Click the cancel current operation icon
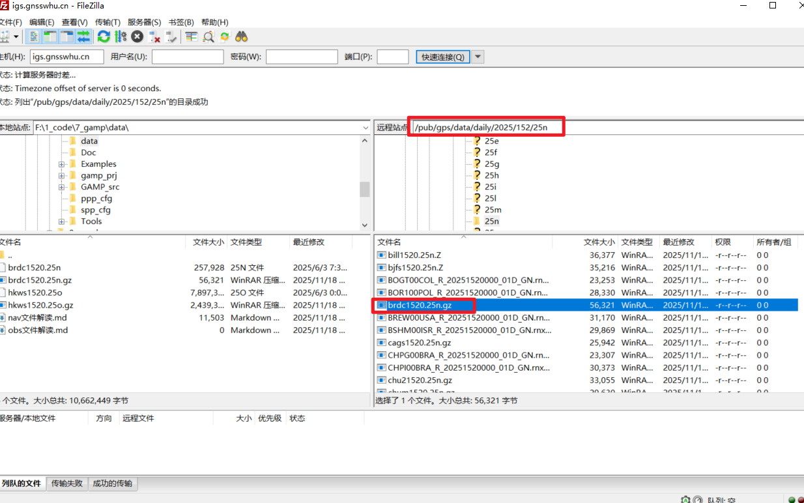Screen dimensions: 804x503 [137, 37]
